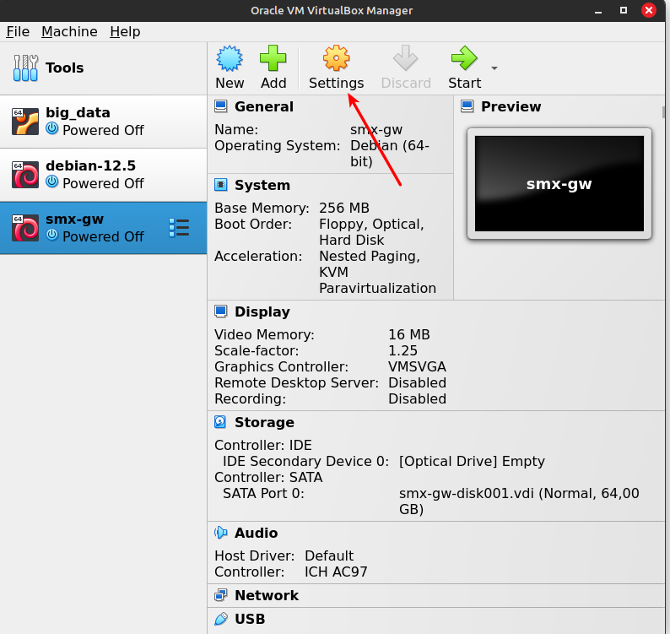Open the Machine menu
The height and width of the screenshot is (634, 670).
tap(69, 31)
